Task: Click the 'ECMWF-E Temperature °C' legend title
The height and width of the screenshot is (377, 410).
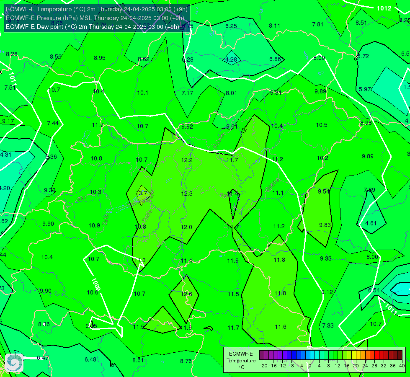Action: 241,361
